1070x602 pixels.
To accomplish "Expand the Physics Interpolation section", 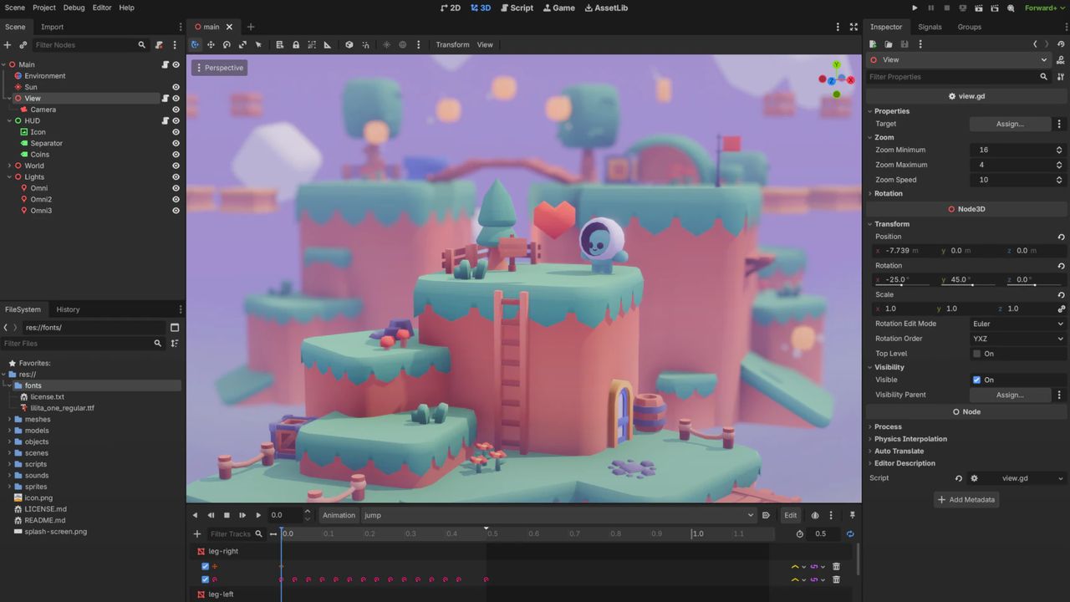I will click(x=910, y=439).
